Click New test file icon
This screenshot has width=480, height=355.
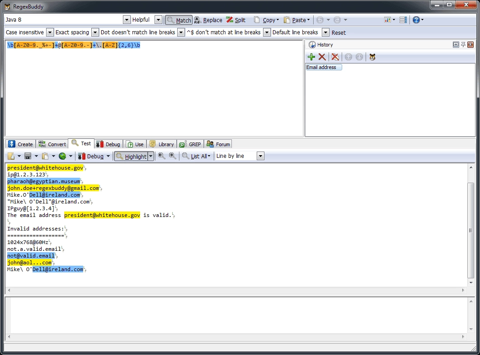11,156
